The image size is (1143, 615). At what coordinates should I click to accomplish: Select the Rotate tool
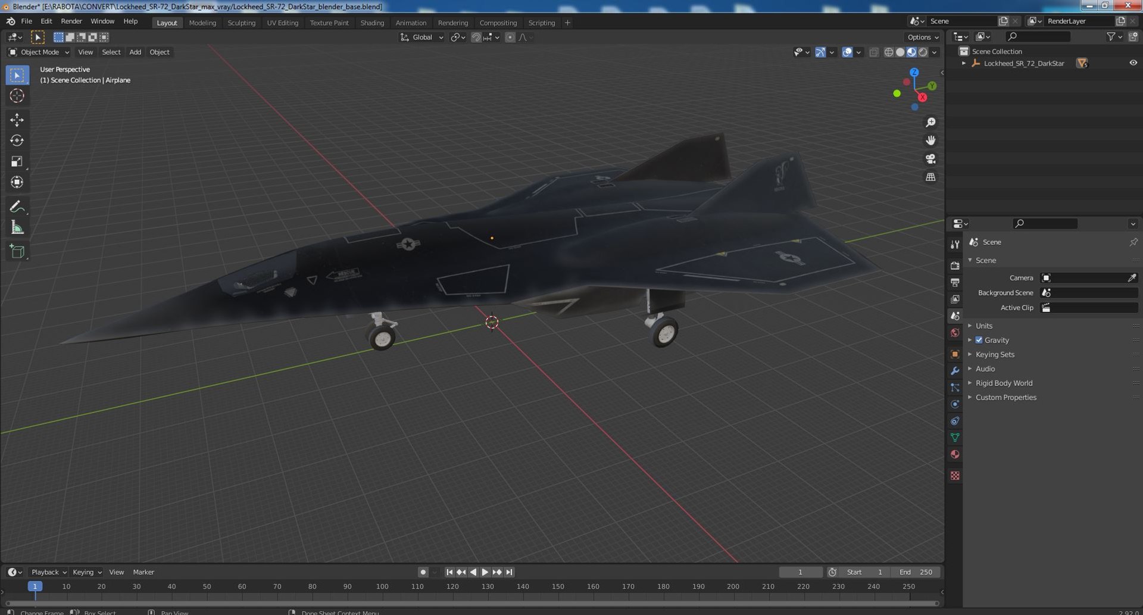(x=17, y=141)
